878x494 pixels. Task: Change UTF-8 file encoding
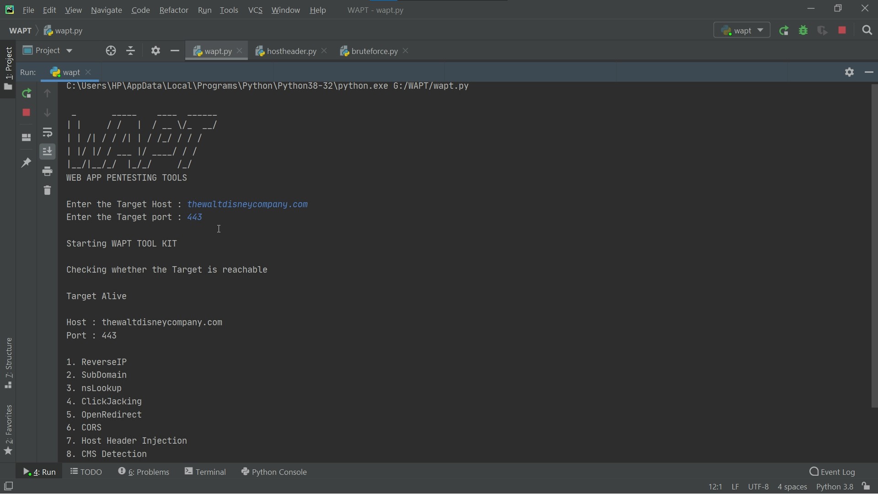(759, 488)
